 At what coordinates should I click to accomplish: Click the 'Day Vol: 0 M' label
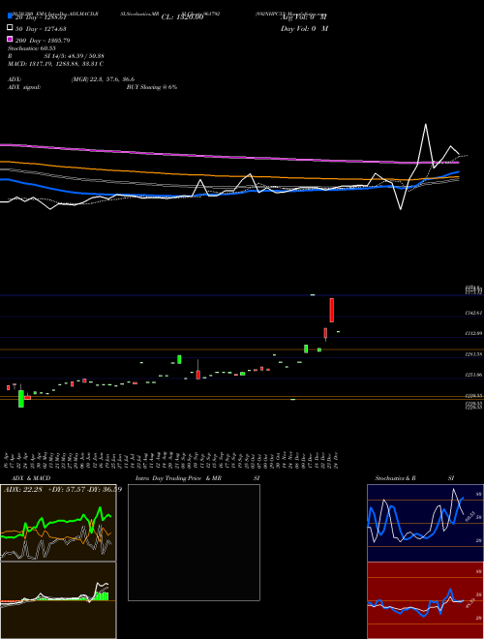click(x=304, y=28)
